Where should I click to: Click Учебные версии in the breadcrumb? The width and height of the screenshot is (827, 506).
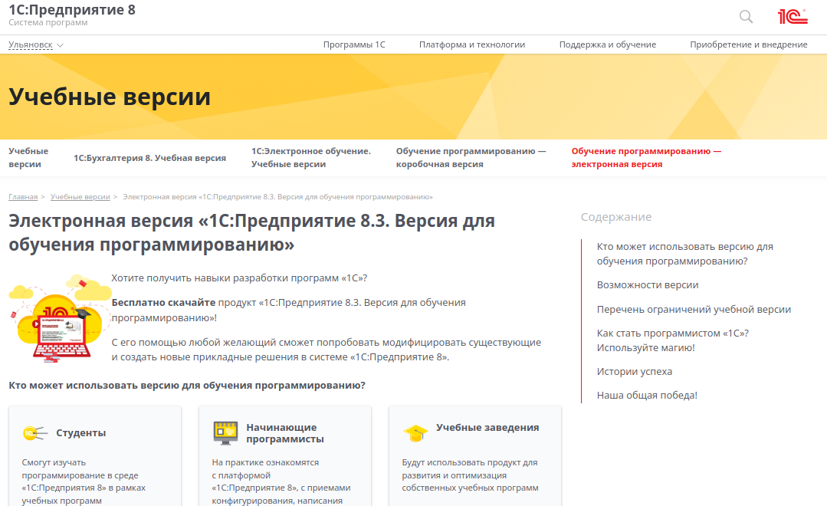click(x=80, y=196)
